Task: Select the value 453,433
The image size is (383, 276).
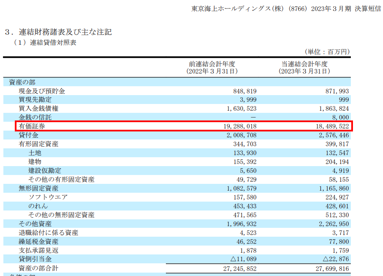Action: pos(245,206)
